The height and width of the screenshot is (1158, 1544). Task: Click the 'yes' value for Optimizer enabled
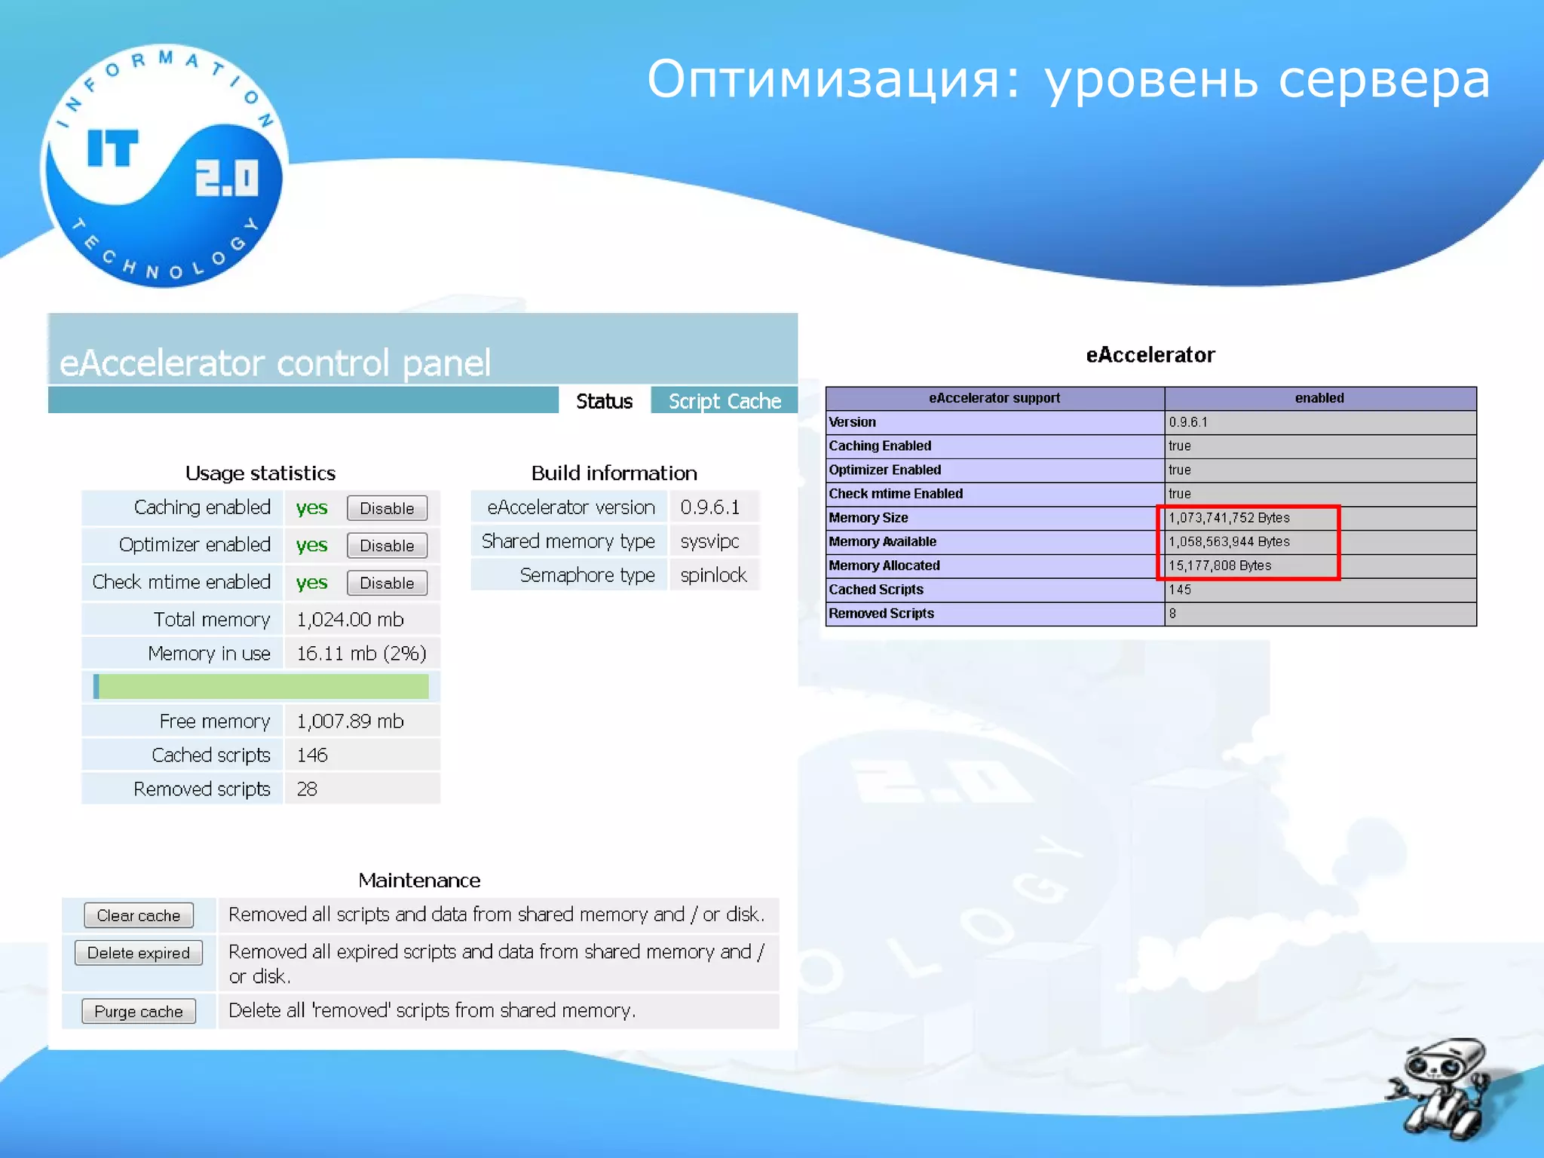click(311, 545)
